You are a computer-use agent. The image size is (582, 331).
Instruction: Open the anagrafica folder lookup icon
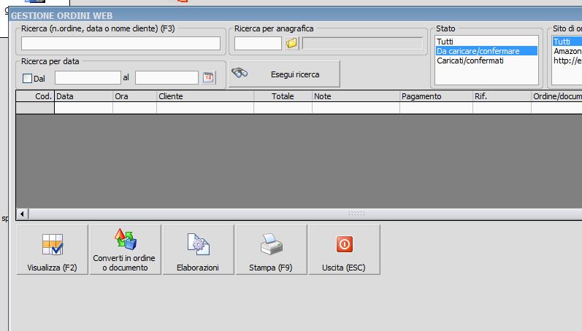coord(291,43)
